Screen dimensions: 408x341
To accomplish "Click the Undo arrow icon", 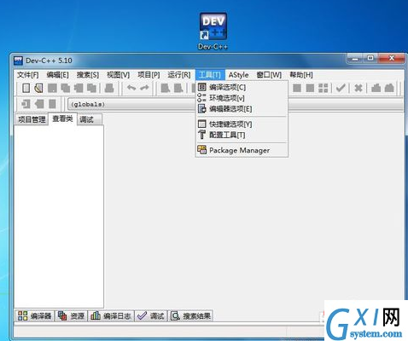I will point(131,88).
